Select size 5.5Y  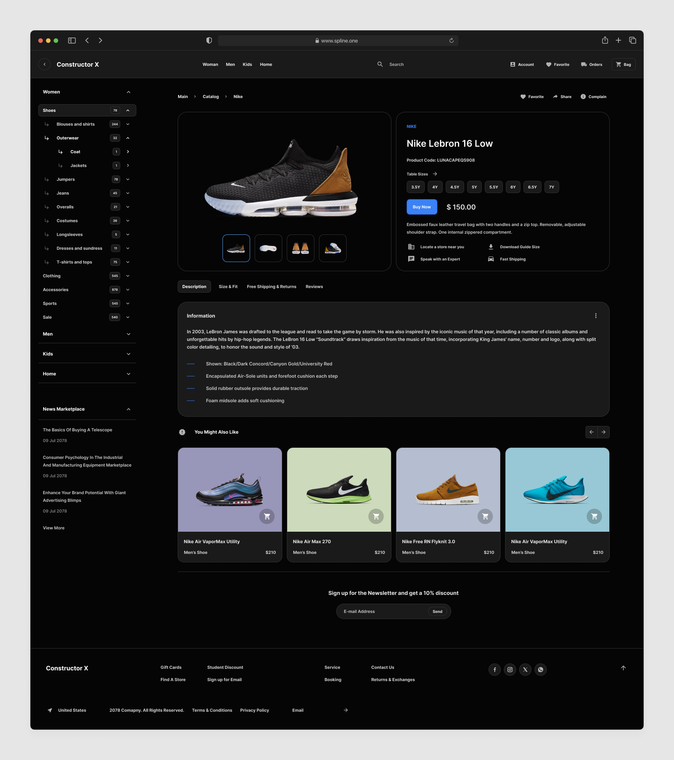(x=494, y=187)
